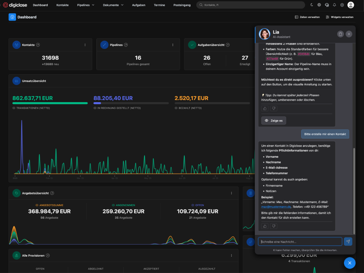Dislike the Kontakt answer with thumbs down

point(274,226)
